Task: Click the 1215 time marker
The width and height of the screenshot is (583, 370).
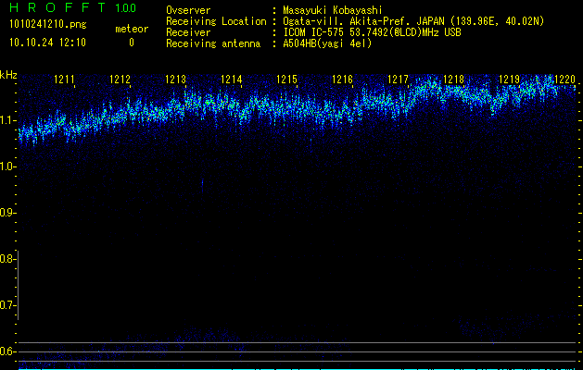Action: pos(286,80)
